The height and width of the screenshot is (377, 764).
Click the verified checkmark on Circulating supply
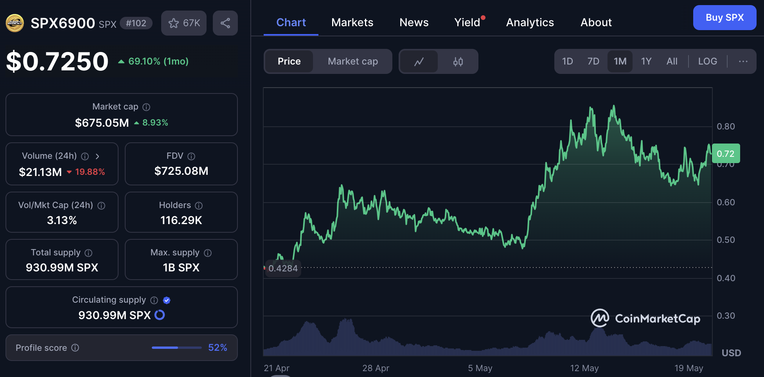coord(167,300)
